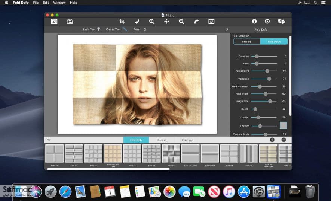Open an image with the toolbar open icon
The height and width of the screenshot is (201, 331).
54,22
